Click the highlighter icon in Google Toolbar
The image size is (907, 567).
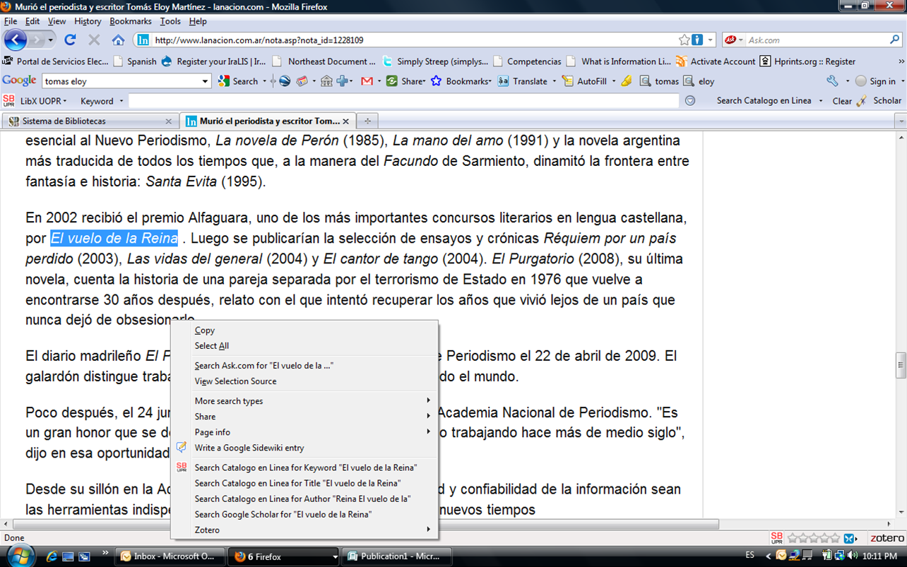[x=627, y=81]
